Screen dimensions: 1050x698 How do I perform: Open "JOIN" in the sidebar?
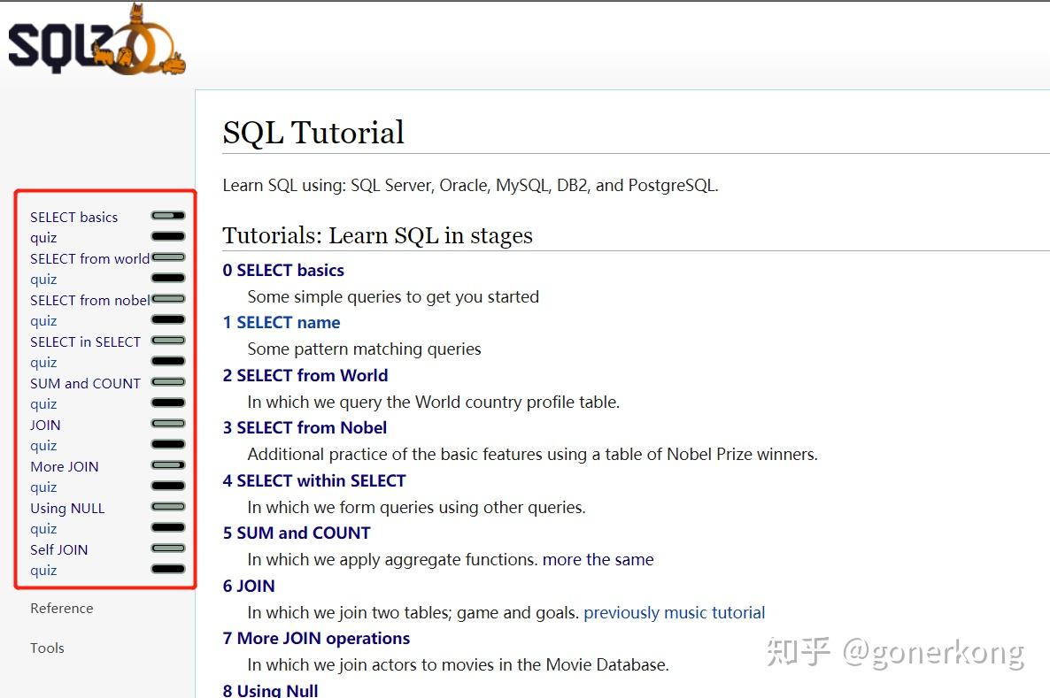44,425
